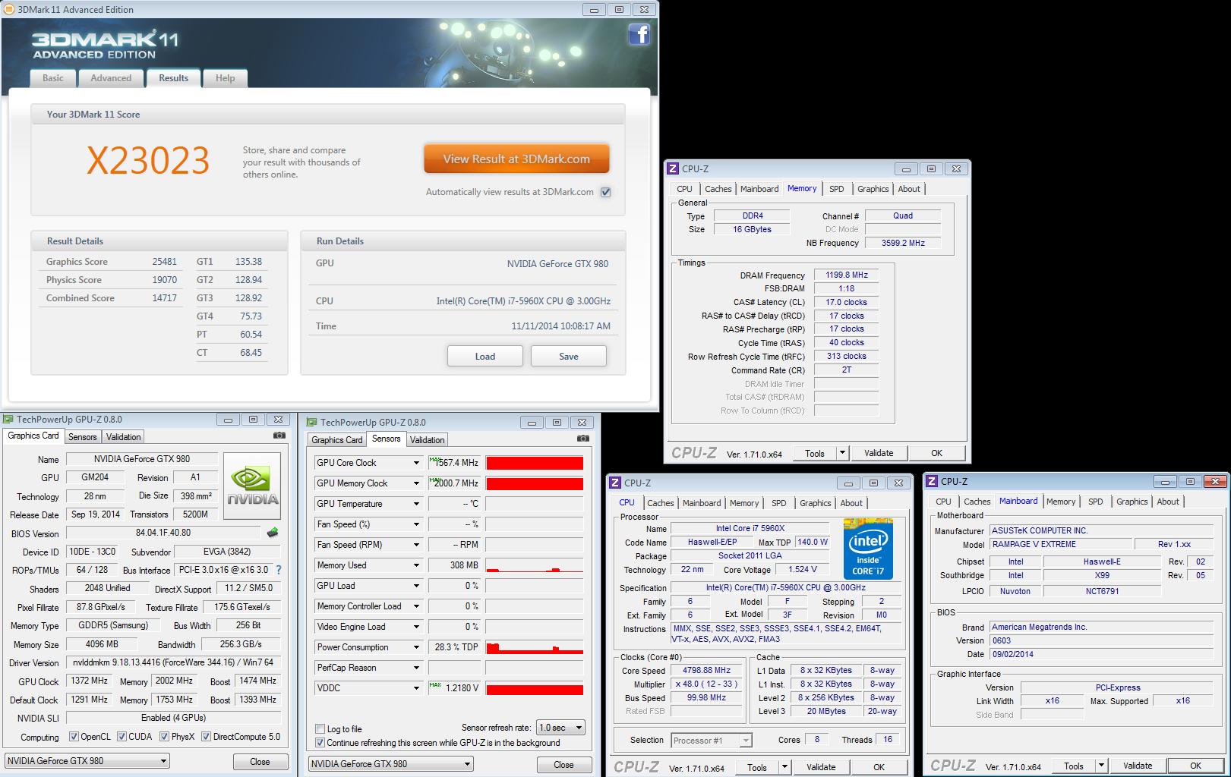This screenshot has height=777, width=1231.
Task: Open Graphics tab in CPU-Z Mainboard window
Action: pyautogui.click(x=1132, y=502)
